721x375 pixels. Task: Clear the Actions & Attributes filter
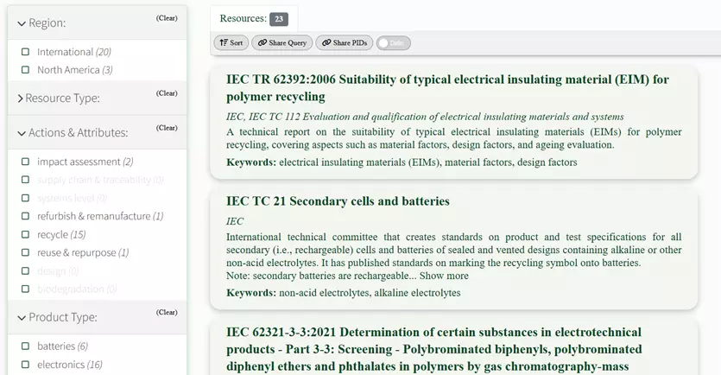coord(167,128)
